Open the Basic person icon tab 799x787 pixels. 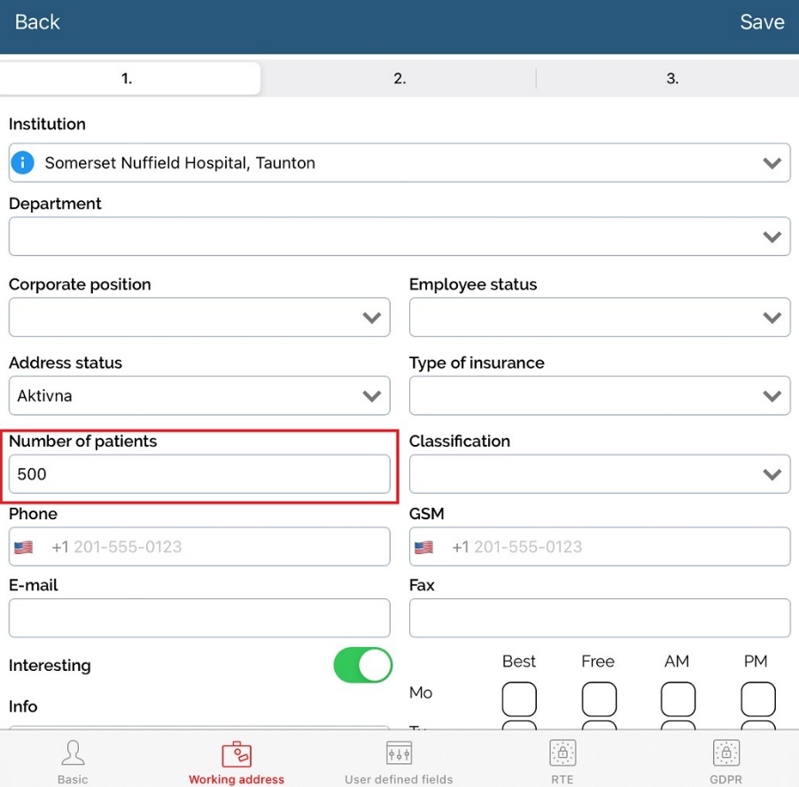point(73,753)
